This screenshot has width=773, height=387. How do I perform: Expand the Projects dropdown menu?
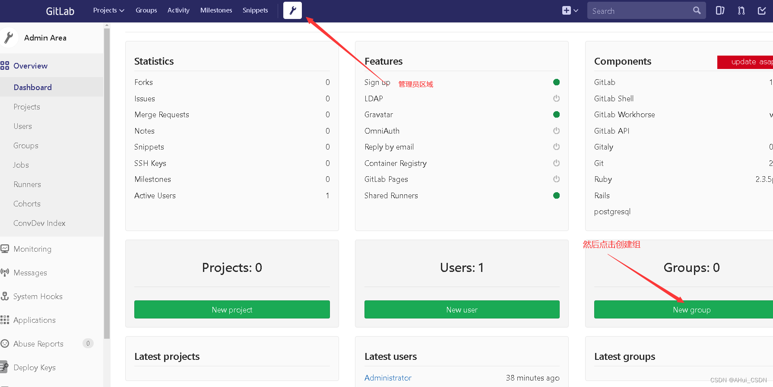pyautogui.click(x=108, y=10)
